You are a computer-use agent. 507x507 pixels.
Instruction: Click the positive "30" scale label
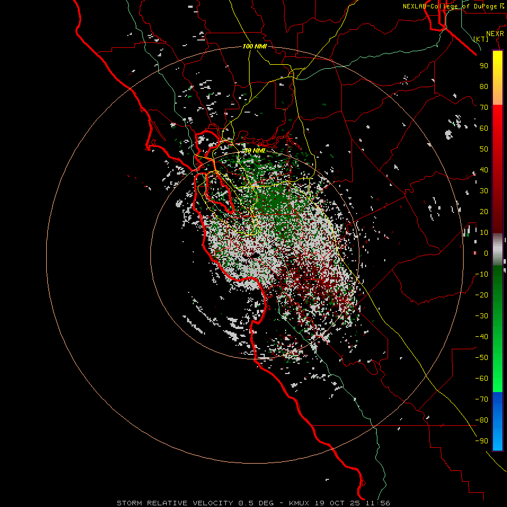tap(484, 191)
